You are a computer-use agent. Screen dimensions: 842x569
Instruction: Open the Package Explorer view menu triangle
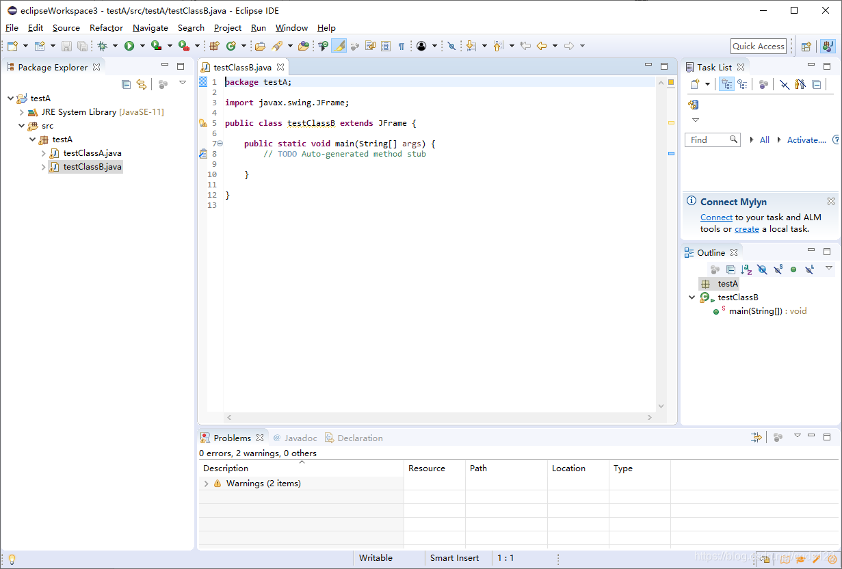pyautogui.click(x=183, y=83)
